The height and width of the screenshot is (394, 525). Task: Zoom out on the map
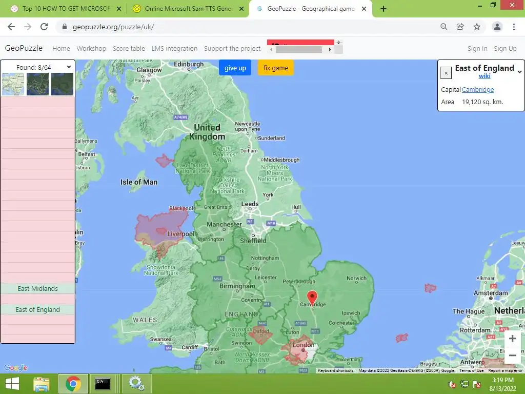point(512,355)
